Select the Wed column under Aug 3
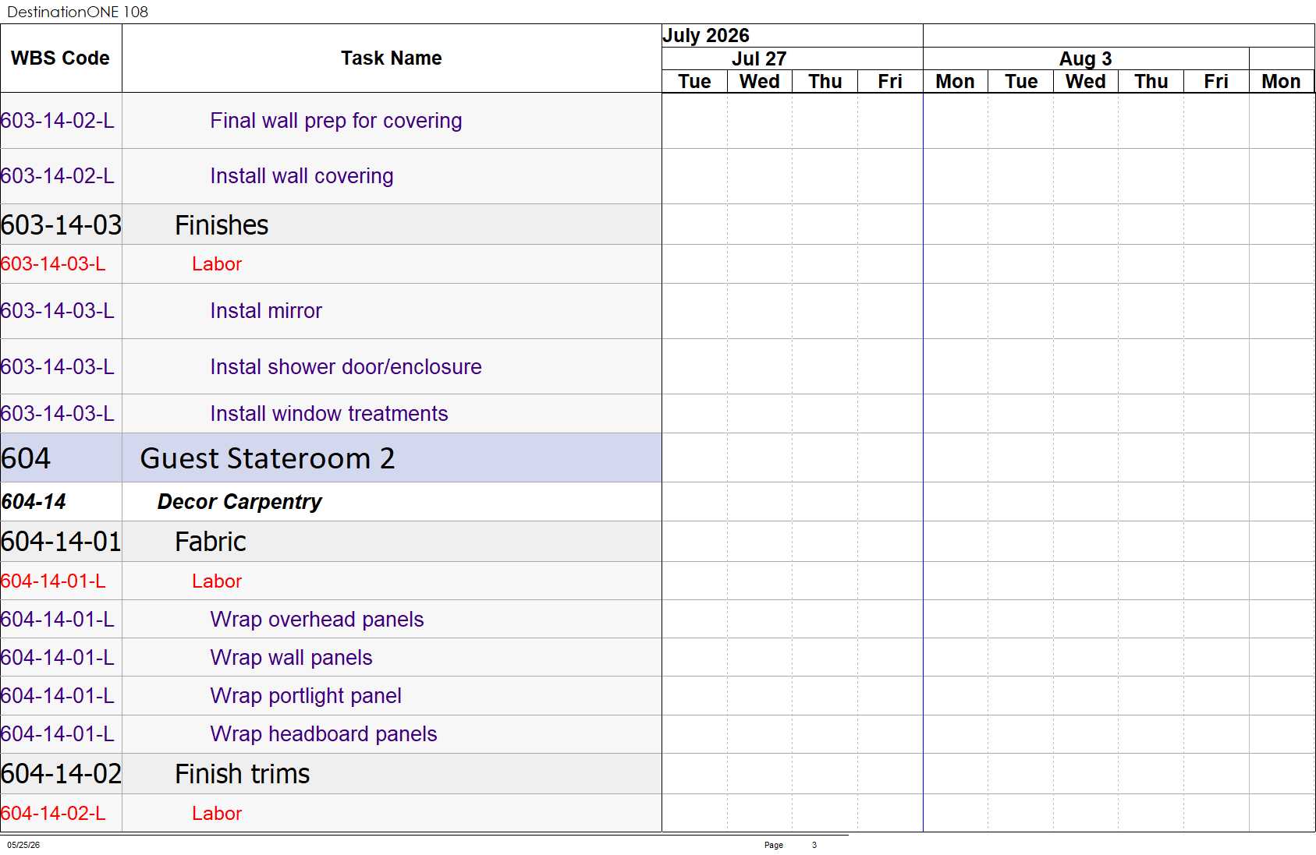Image resolution: width=1316 pixels, height=855 pixels. click(1085, 82)
